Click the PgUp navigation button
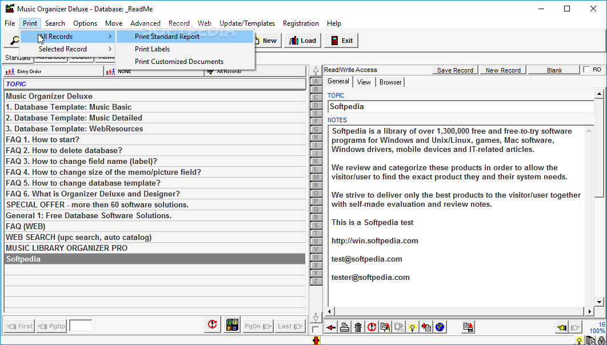The width and height of the screenshot is (607, 345). tap(51, 326)
